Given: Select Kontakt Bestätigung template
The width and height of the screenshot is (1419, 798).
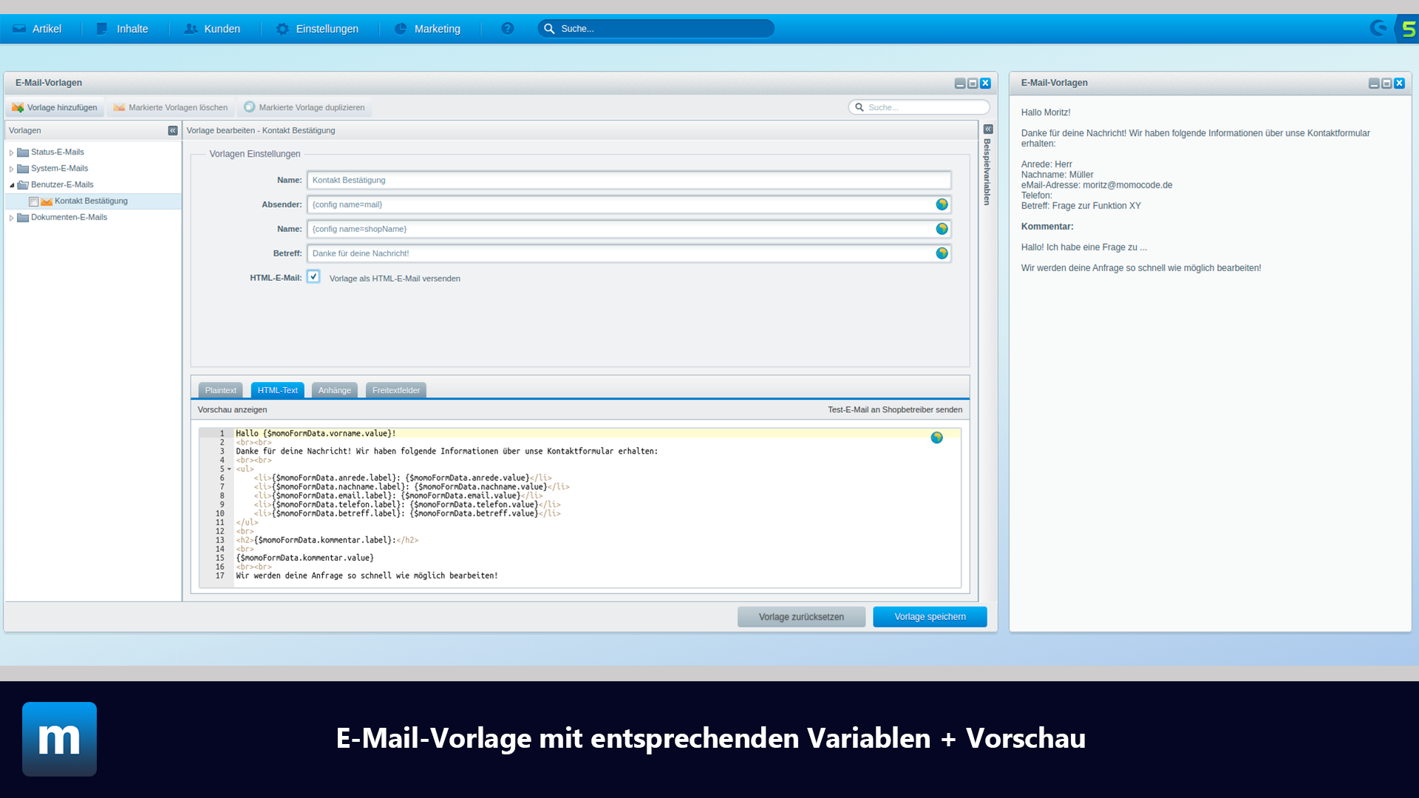Looking at the screenshot, I should pos(91,201).
